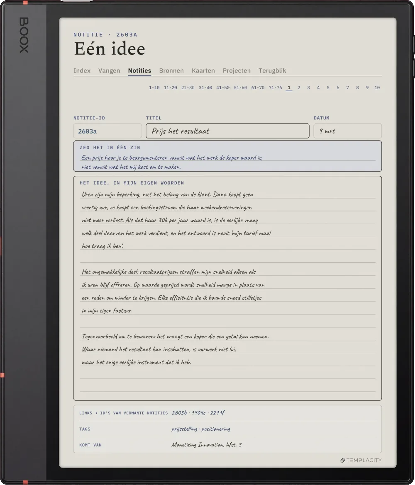
Task: Open the Terugblik tab
Action: [272, 70]
